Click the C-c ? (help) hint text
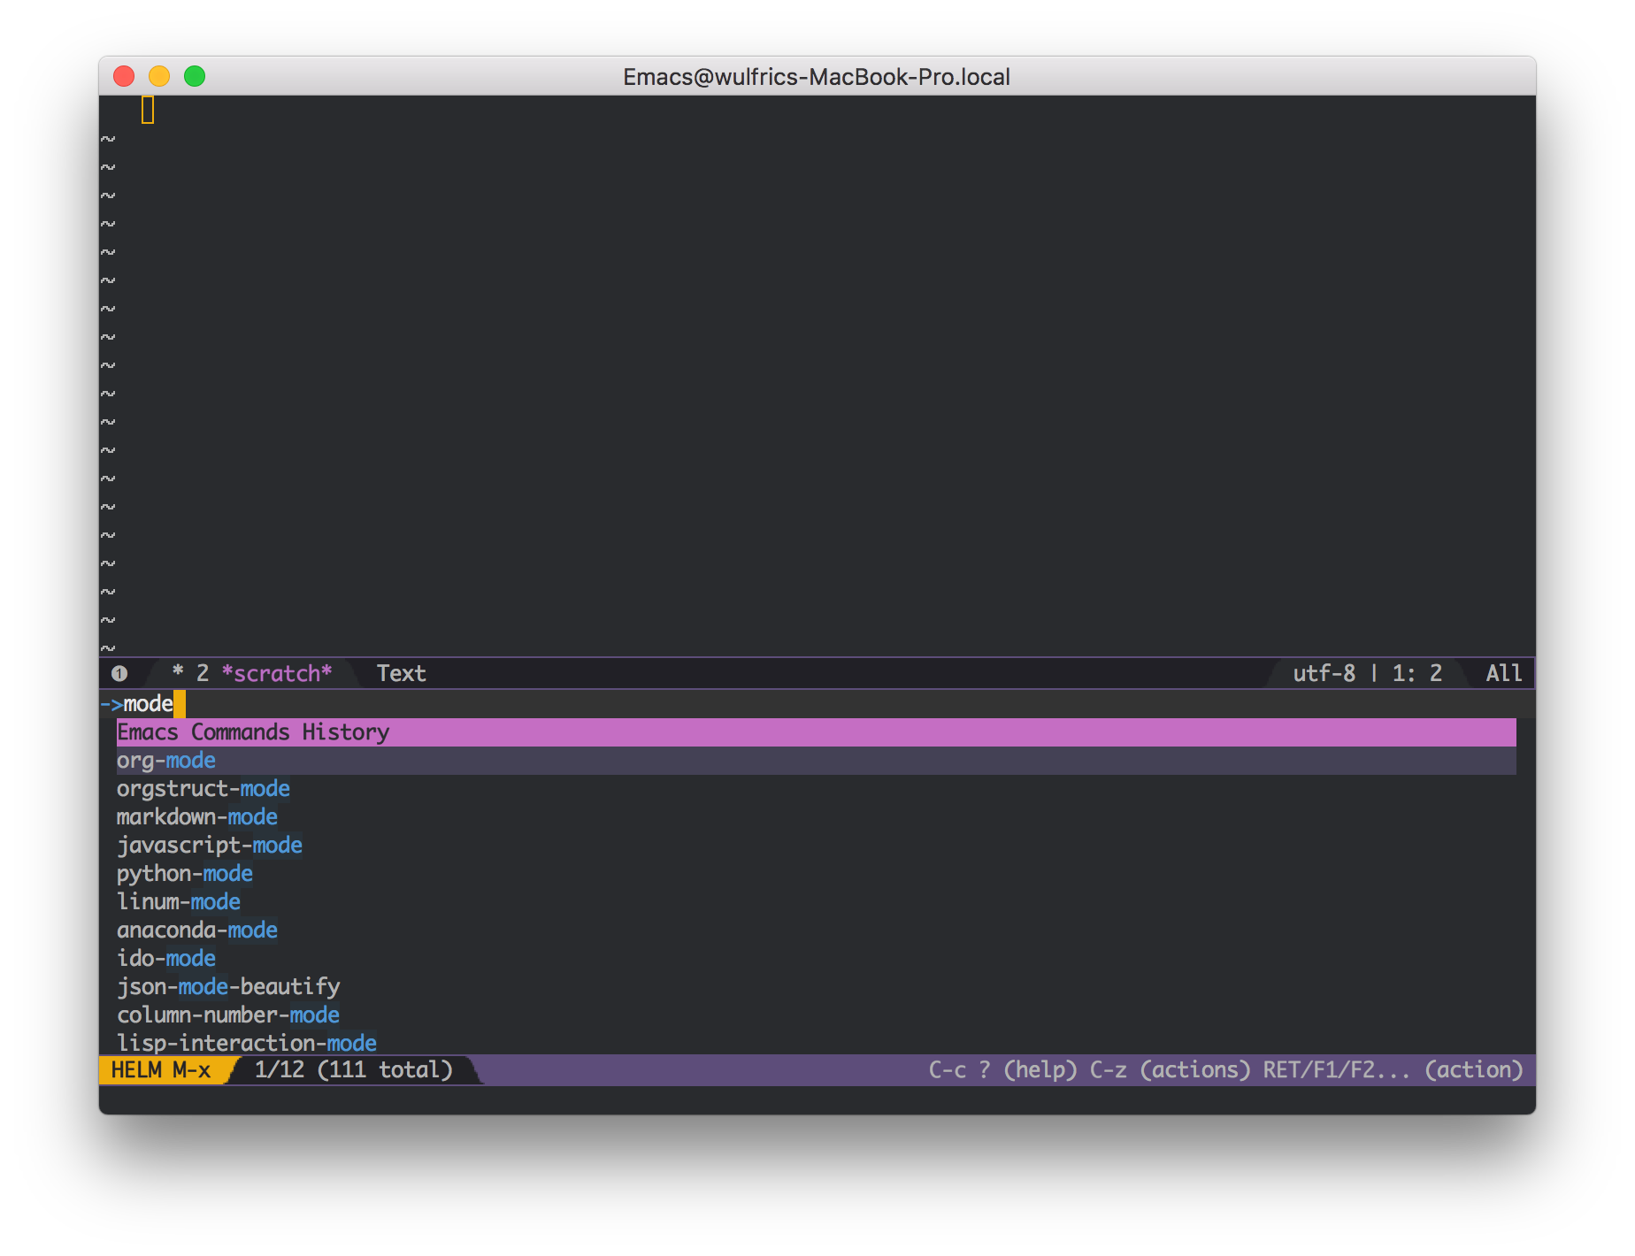Image resolution: width=1635 pixels, height=1256 pixels. pyautogui.click(x=1001, y=1069)
